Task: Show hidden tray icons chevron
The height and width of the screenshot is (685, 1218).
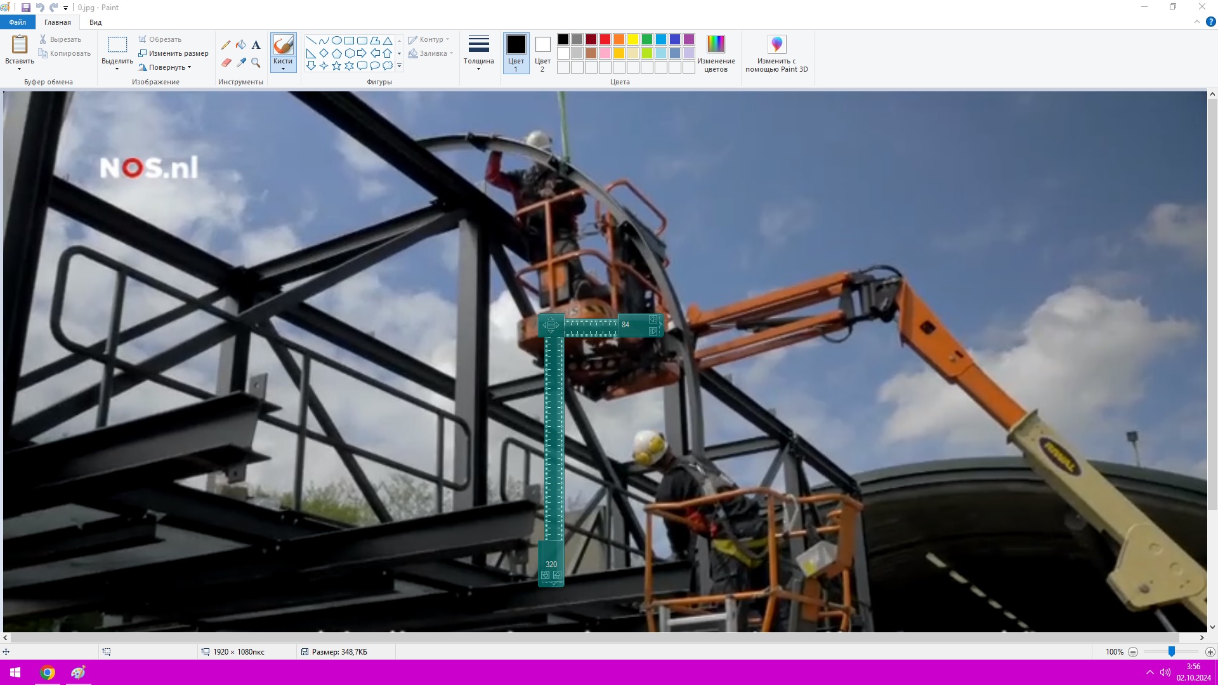Action: click(1149, 672)
